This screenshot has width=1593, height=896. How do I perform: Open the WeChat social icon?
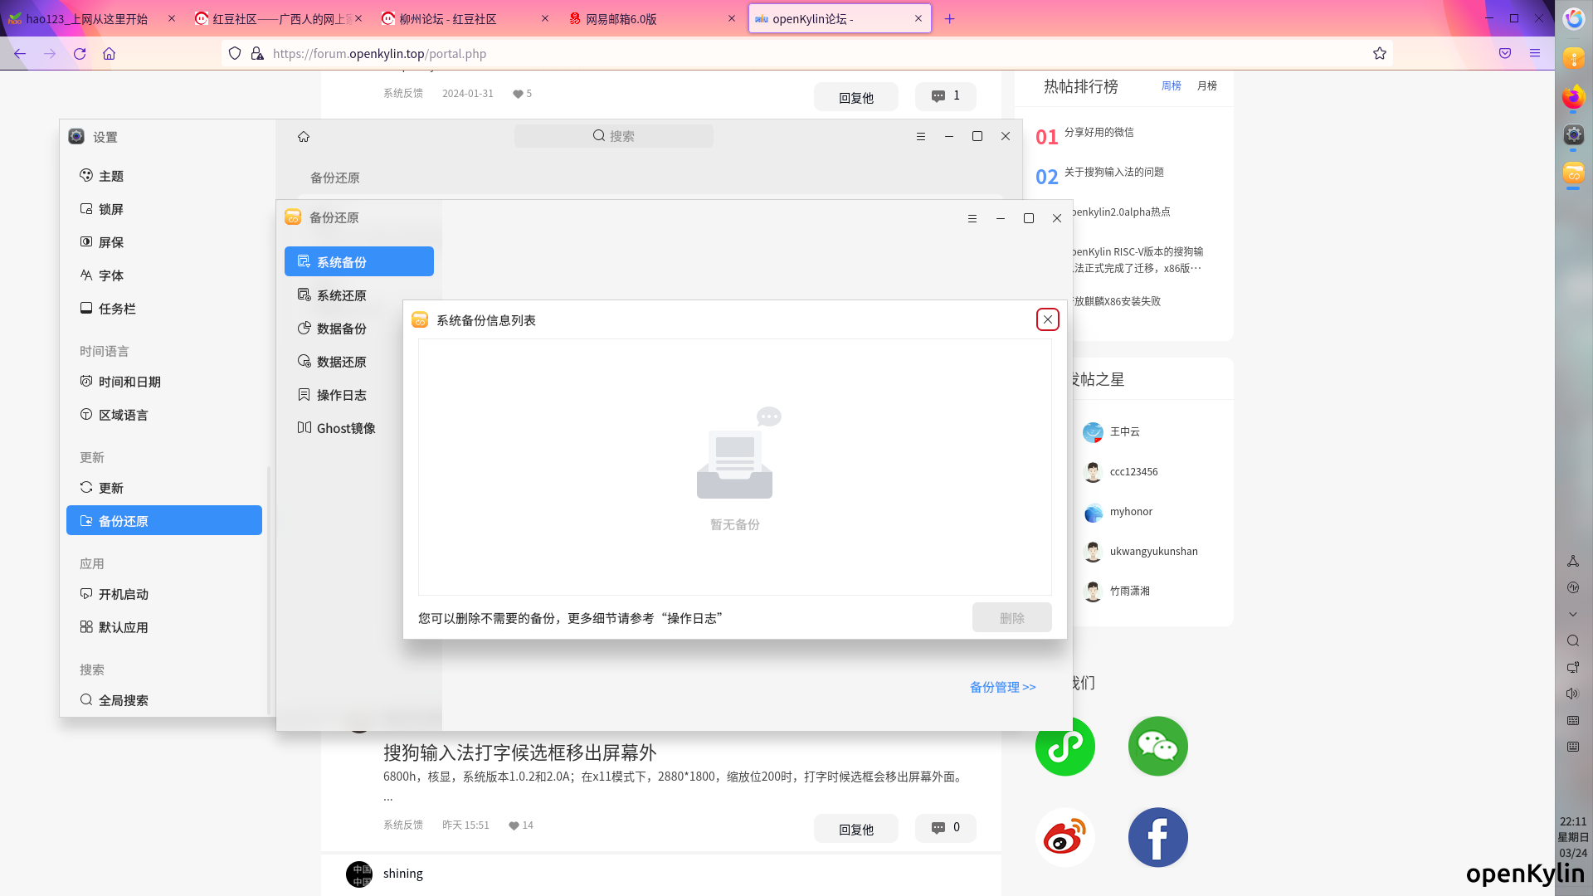coord(1157,747)
